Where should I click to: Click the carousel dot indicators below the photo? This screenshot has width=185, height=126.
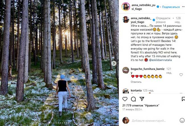[59, 123]
